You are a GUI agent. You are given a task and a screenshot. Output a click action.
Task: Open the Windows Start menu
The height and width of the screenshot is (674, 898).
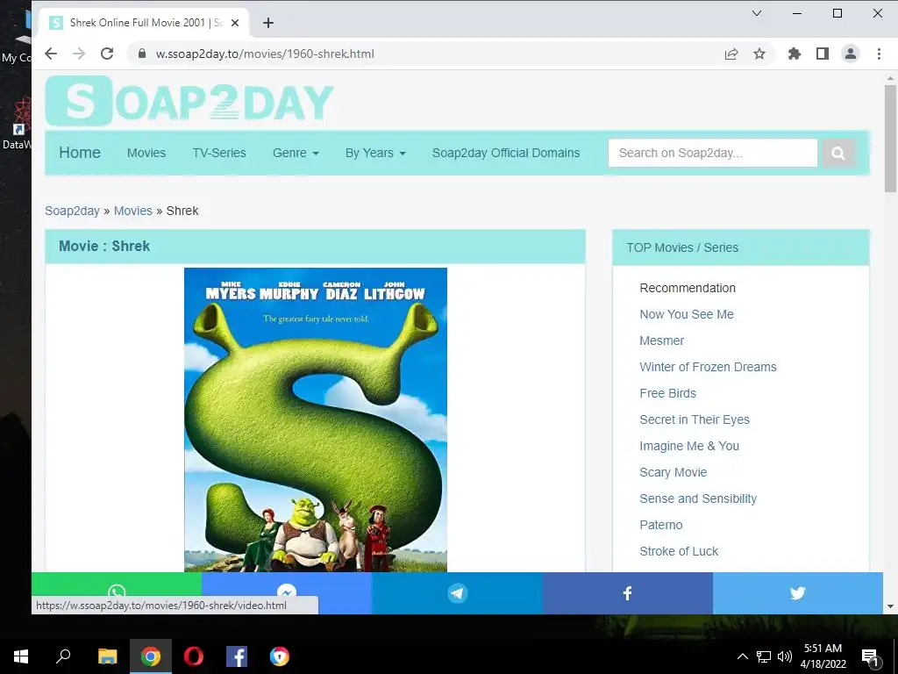coord(21,656)
